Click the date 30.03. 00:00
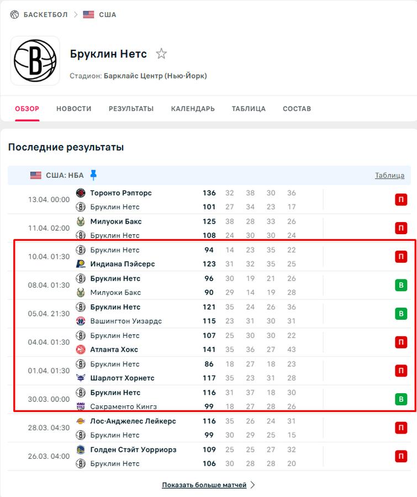Viewport: 417px width, 497px height. pyautogui.click(x=49, y=399)
